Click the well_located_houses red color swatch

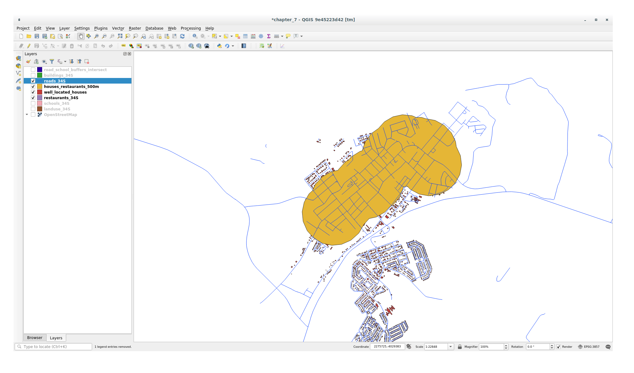point(40,92)
